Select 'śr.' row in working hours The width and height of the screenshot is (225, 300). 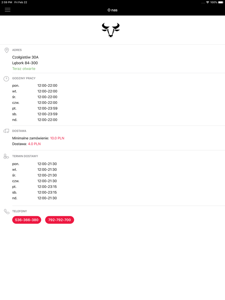pyautogui.click(x=35, y=97)
